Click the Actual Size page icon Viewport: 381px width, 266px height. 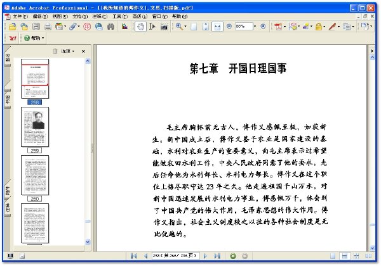(194, 27)
